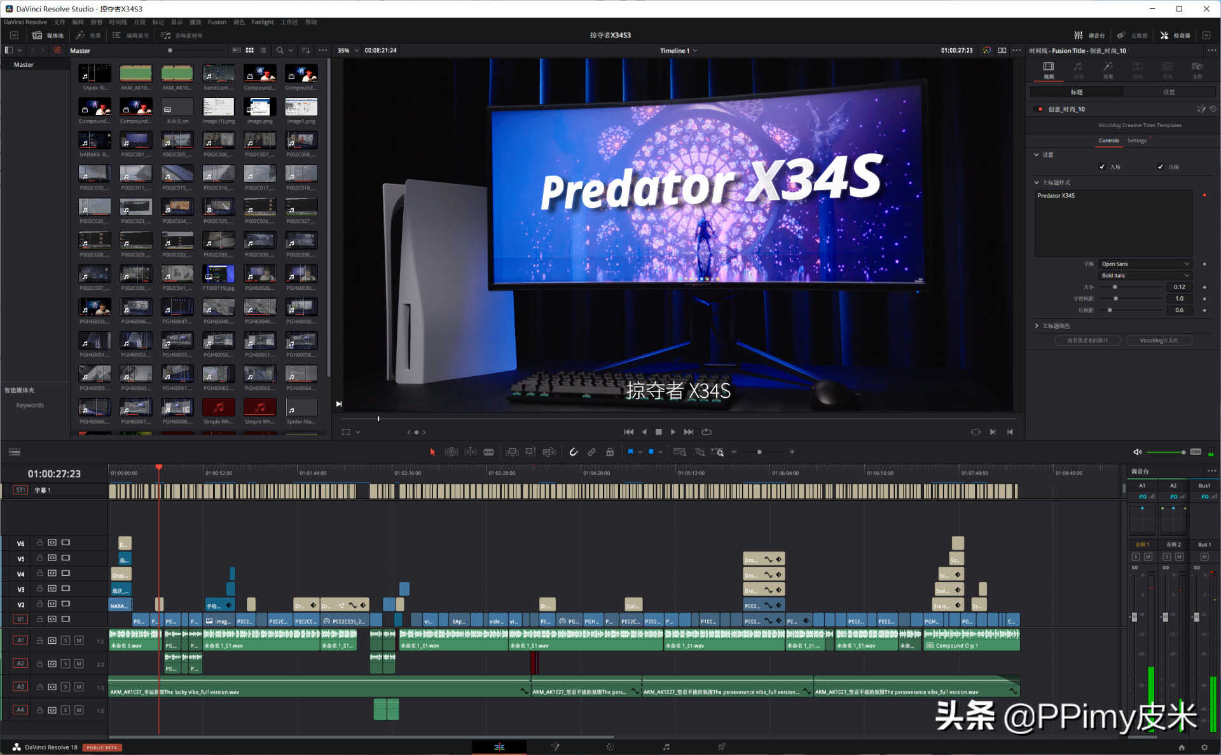
Task: Open the Bold Italic style dropdown
Action: click(1145, 275)
